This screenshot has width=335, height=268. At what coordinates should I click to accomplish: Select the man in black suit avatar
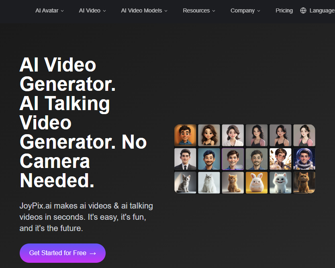(185, 159)
